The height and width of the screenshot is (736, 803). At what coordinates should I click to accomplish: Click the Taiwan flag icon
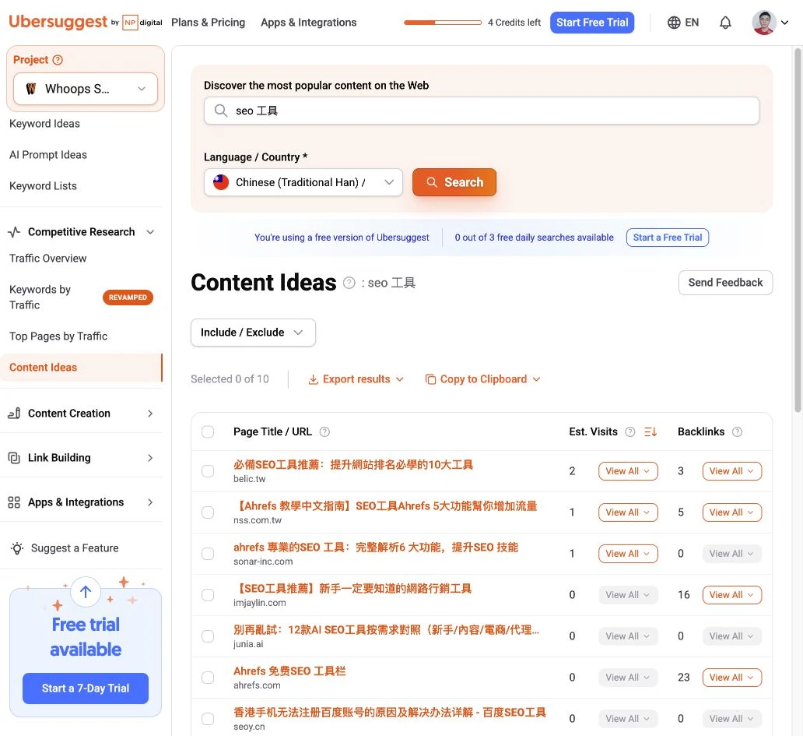click(x=221, y=182)
